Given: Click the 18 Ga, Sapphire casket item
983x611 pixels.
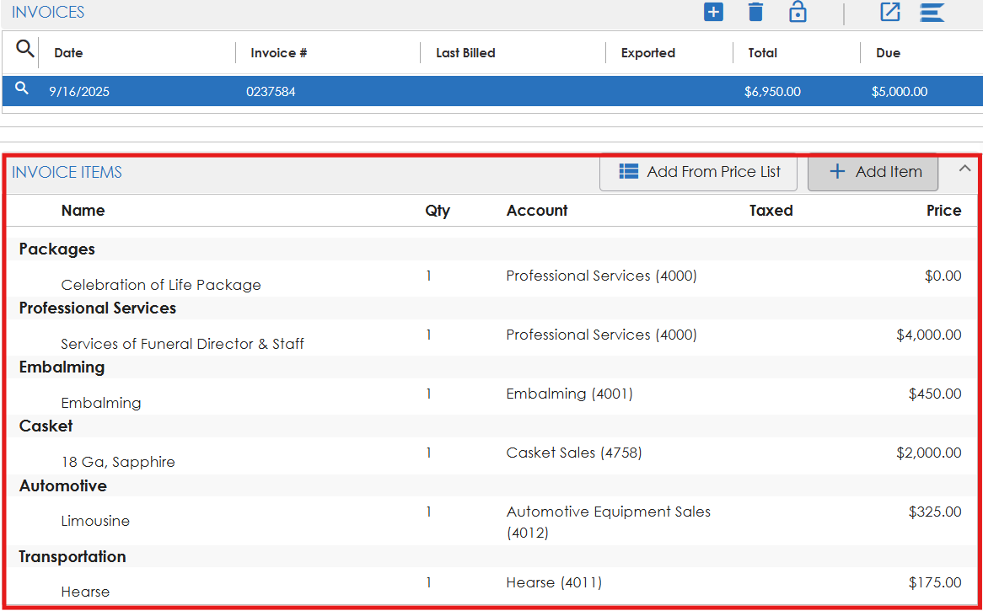Looking at the screenshot, I should pyautogui.click(x=118, y=462).
